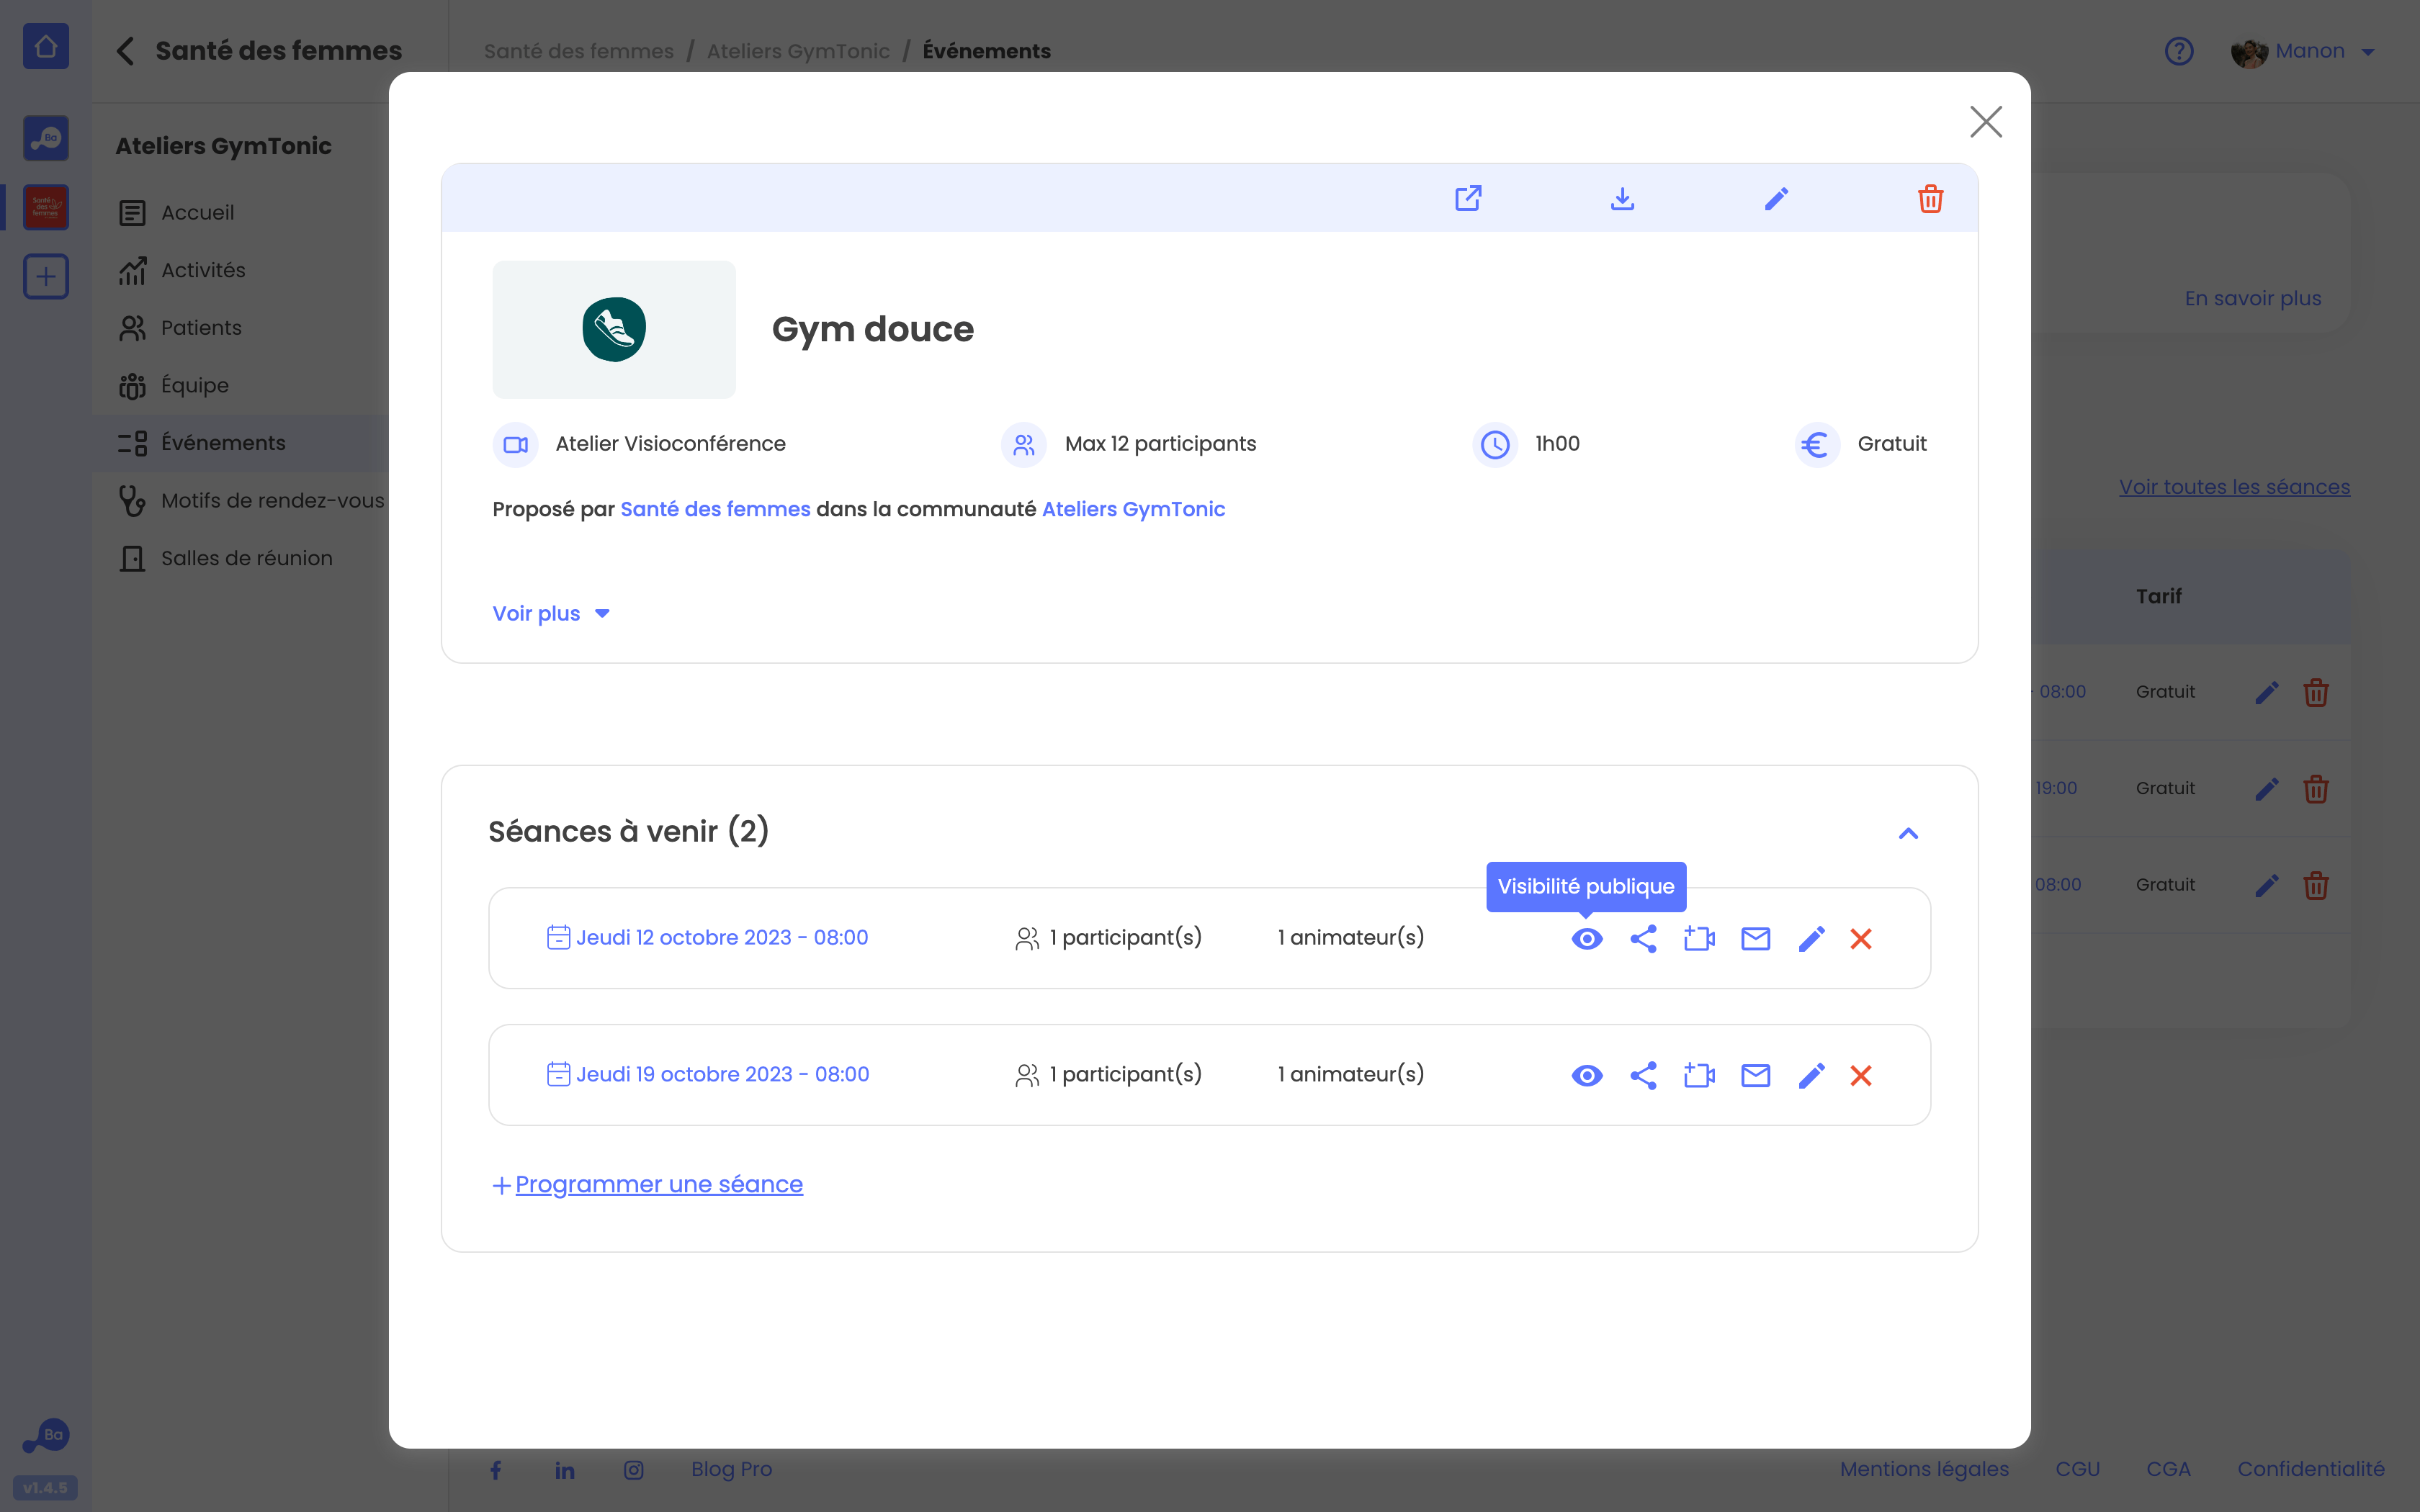Image resolution: width=2420 pixels, height=1512 pixels.
Task: Click the Gym douce shoe thumbnail
Action: click(x=614, y=329)
